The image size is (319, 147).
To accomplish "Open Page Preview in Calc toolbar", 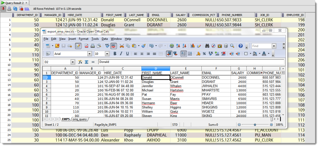I will (99, 46).
